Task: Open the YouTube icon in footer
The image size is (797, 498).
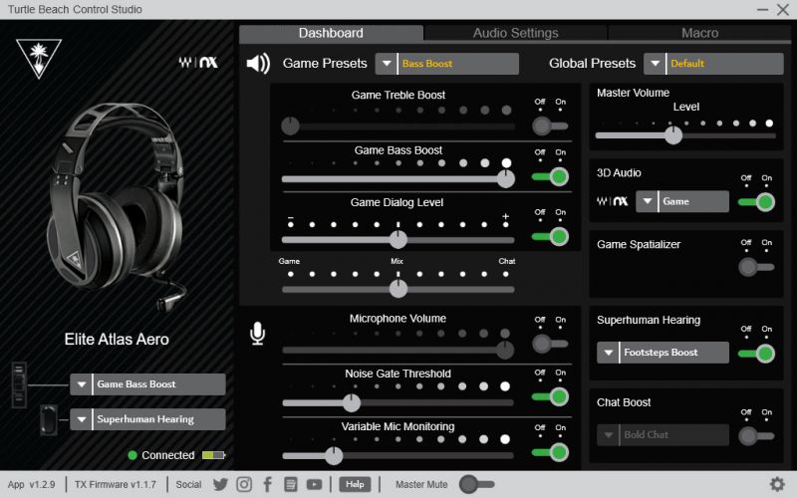Action: click(314, 484)
